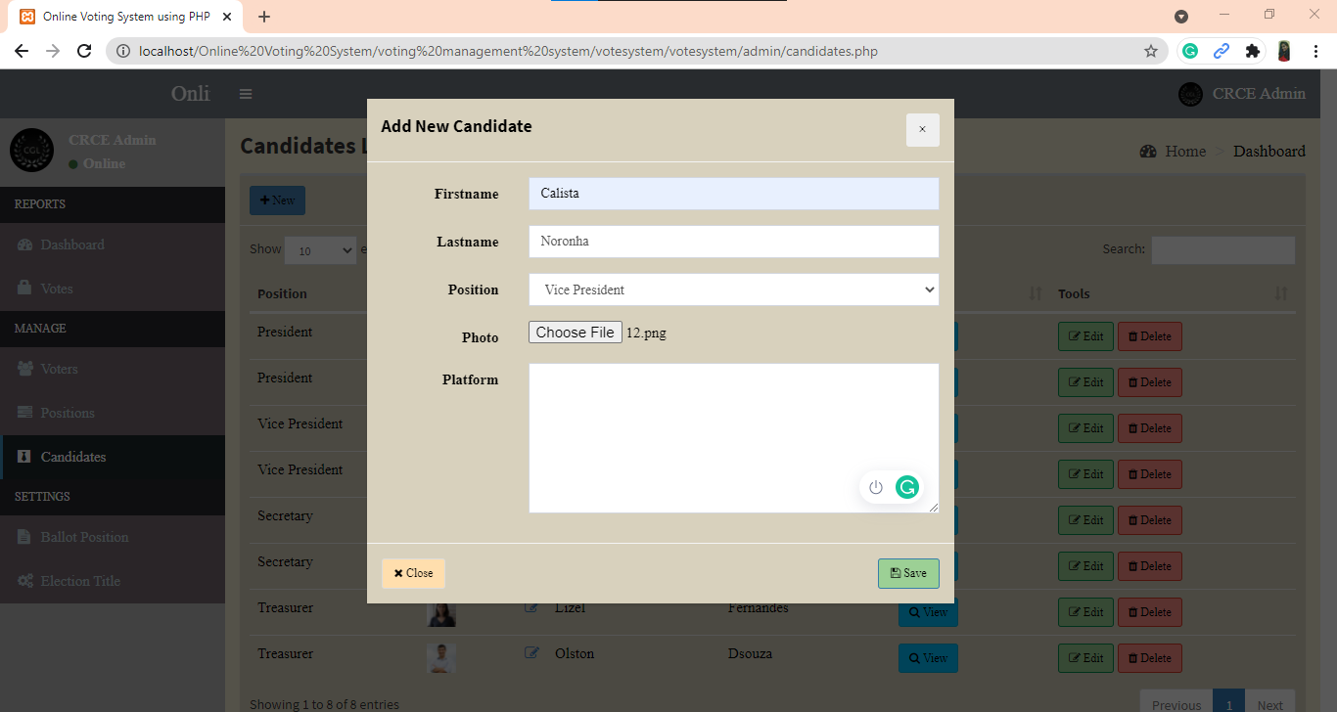Click the Choose File photo button
1337x712 pixels.
click(x=576, y=333)
